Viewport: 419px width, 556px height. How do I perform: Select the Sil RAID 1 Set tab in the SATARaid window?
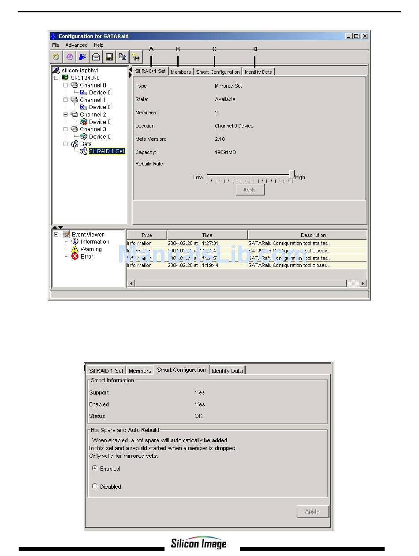[150, 71]
